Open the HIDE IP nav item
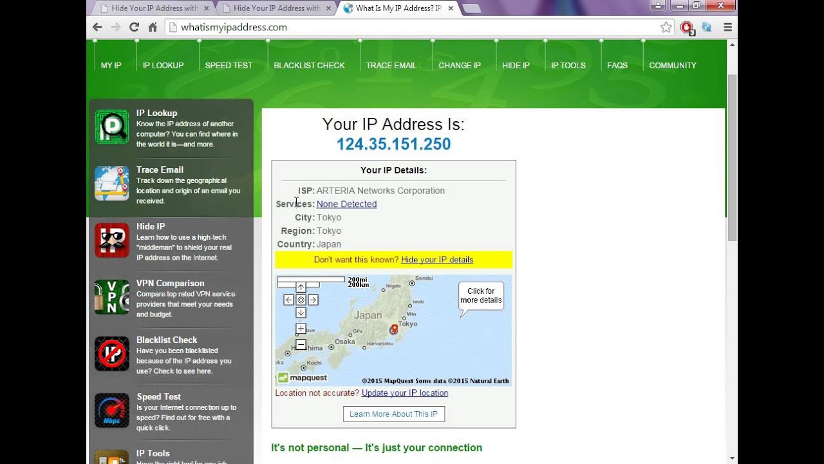The image size is (824, 464). (x=516, y=65)
